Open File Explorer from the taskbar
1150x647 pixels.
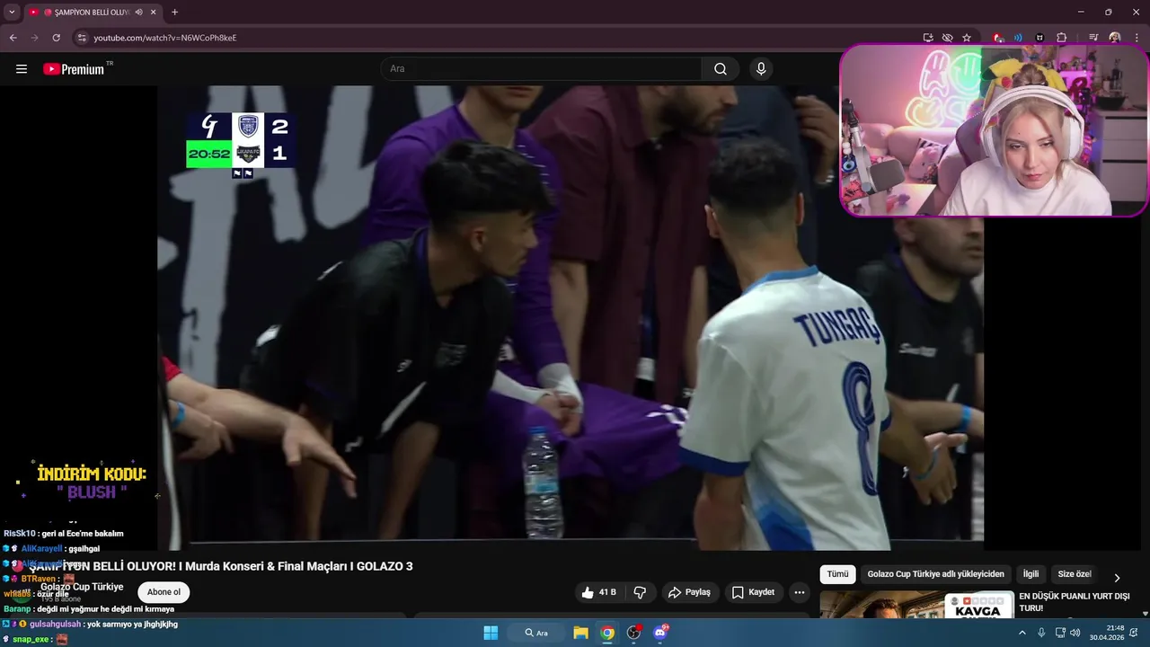(x=580, y=633)
